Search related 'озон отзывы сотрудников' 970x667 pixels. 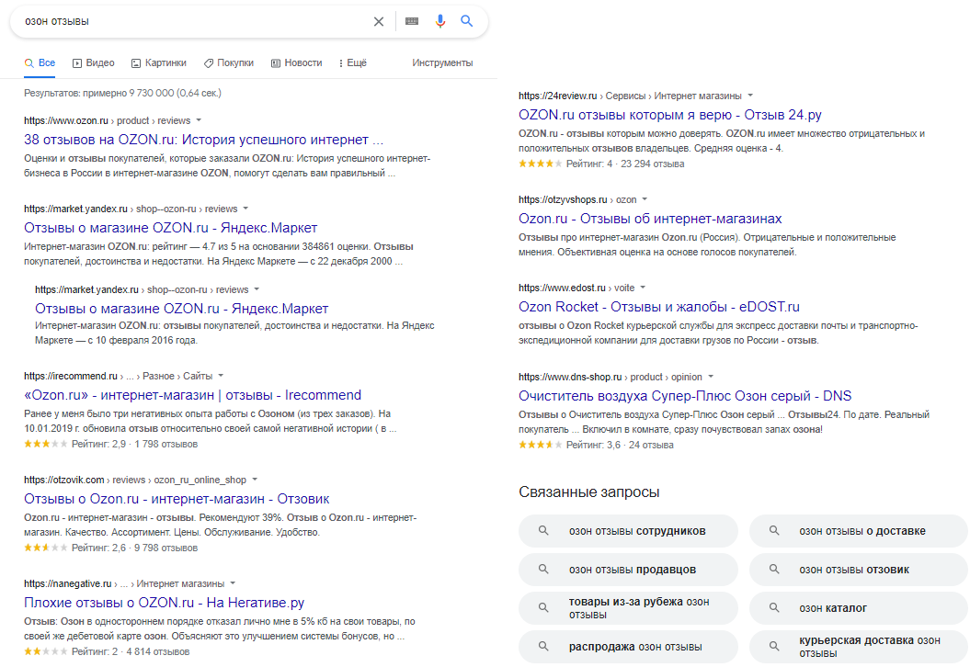pyautogui.click(x=628, y=531)
